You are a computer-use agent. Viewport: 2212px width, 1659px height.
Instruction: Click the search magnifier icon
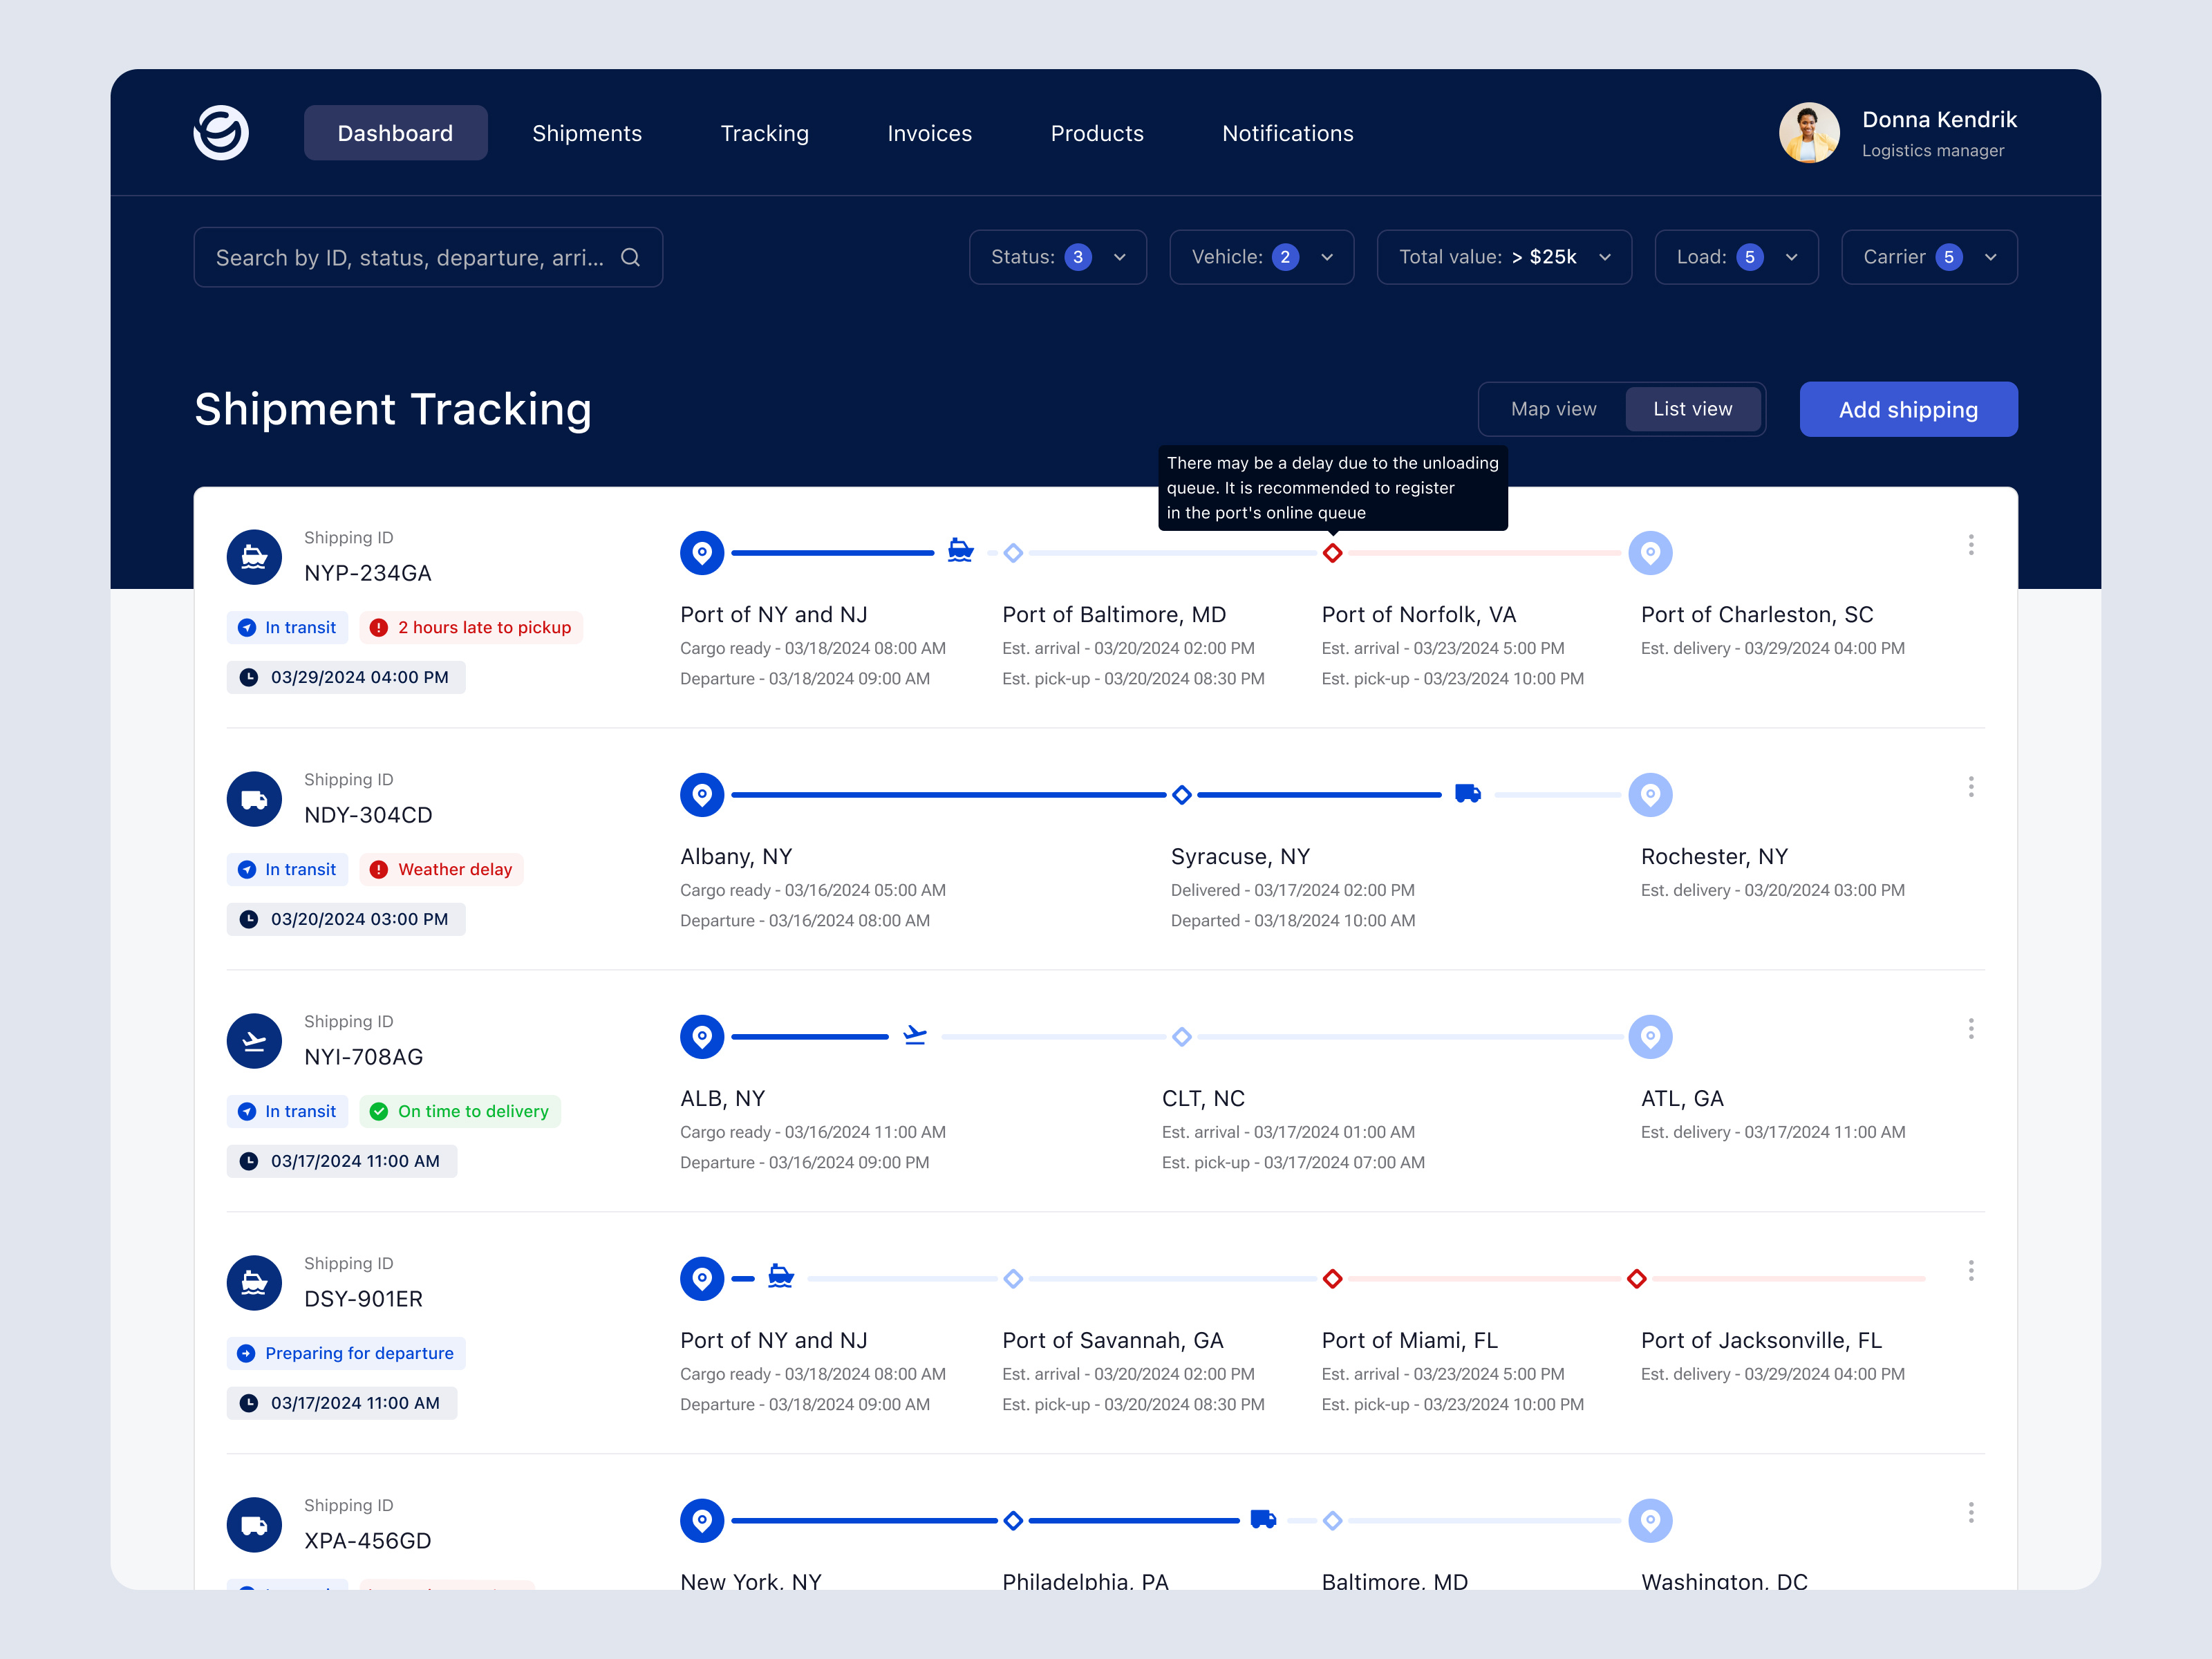(x=630, y=257)
